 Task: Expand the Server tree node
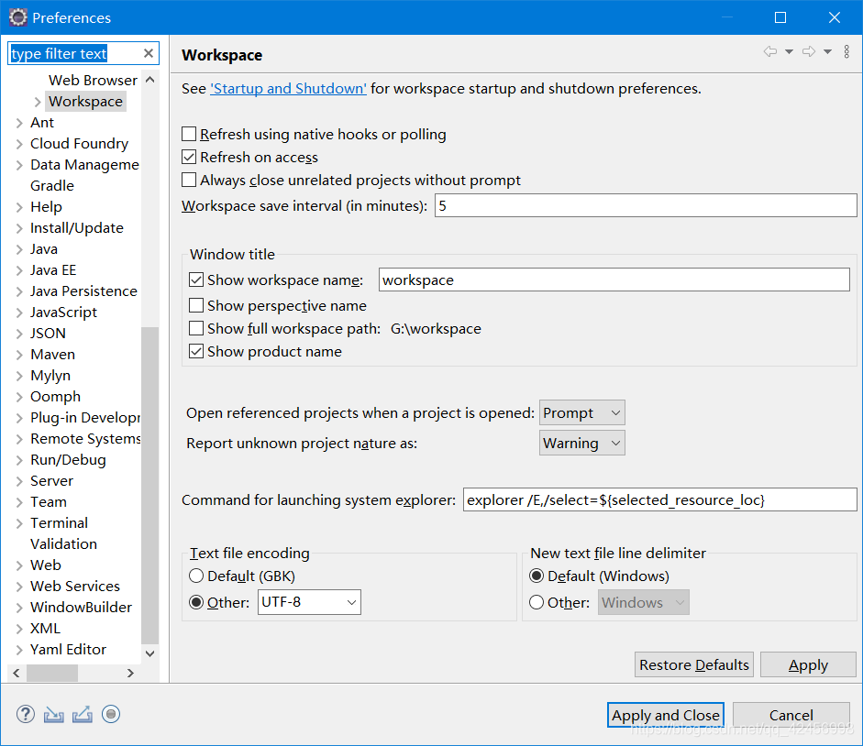coord(19,481)
